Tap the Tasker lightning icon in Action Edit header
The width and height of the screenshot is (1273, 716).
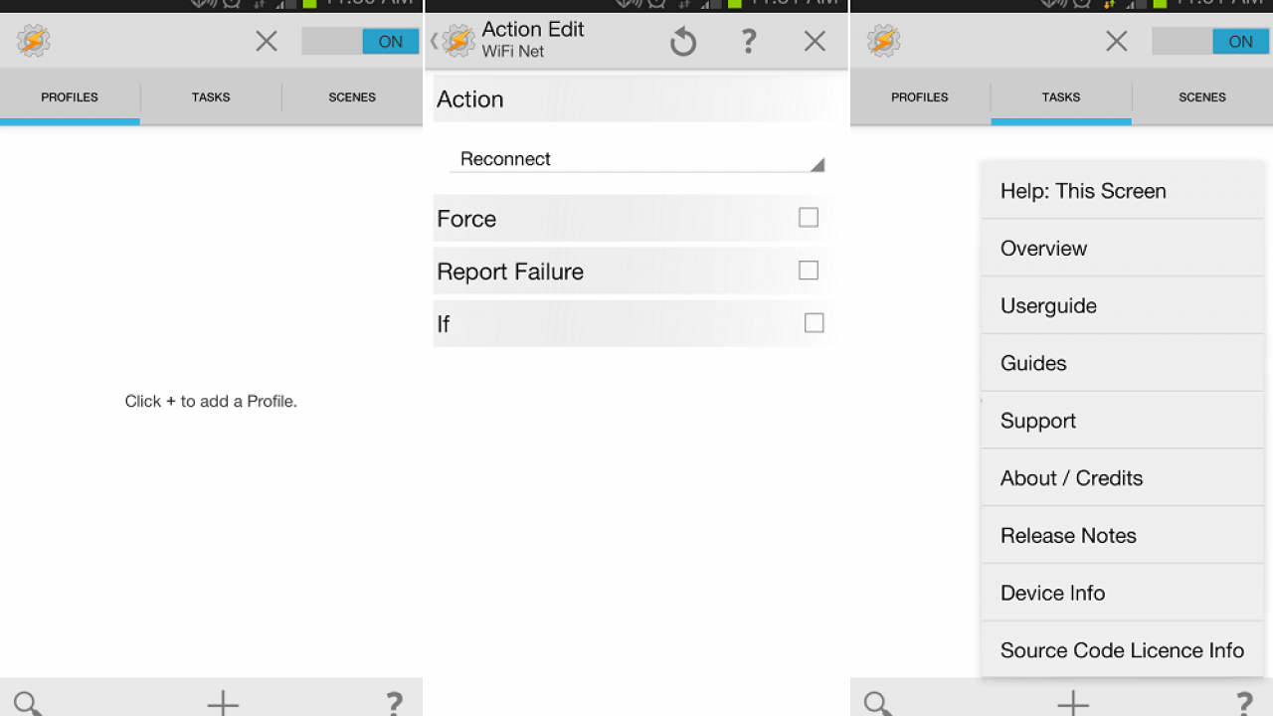tap(457, 41)
